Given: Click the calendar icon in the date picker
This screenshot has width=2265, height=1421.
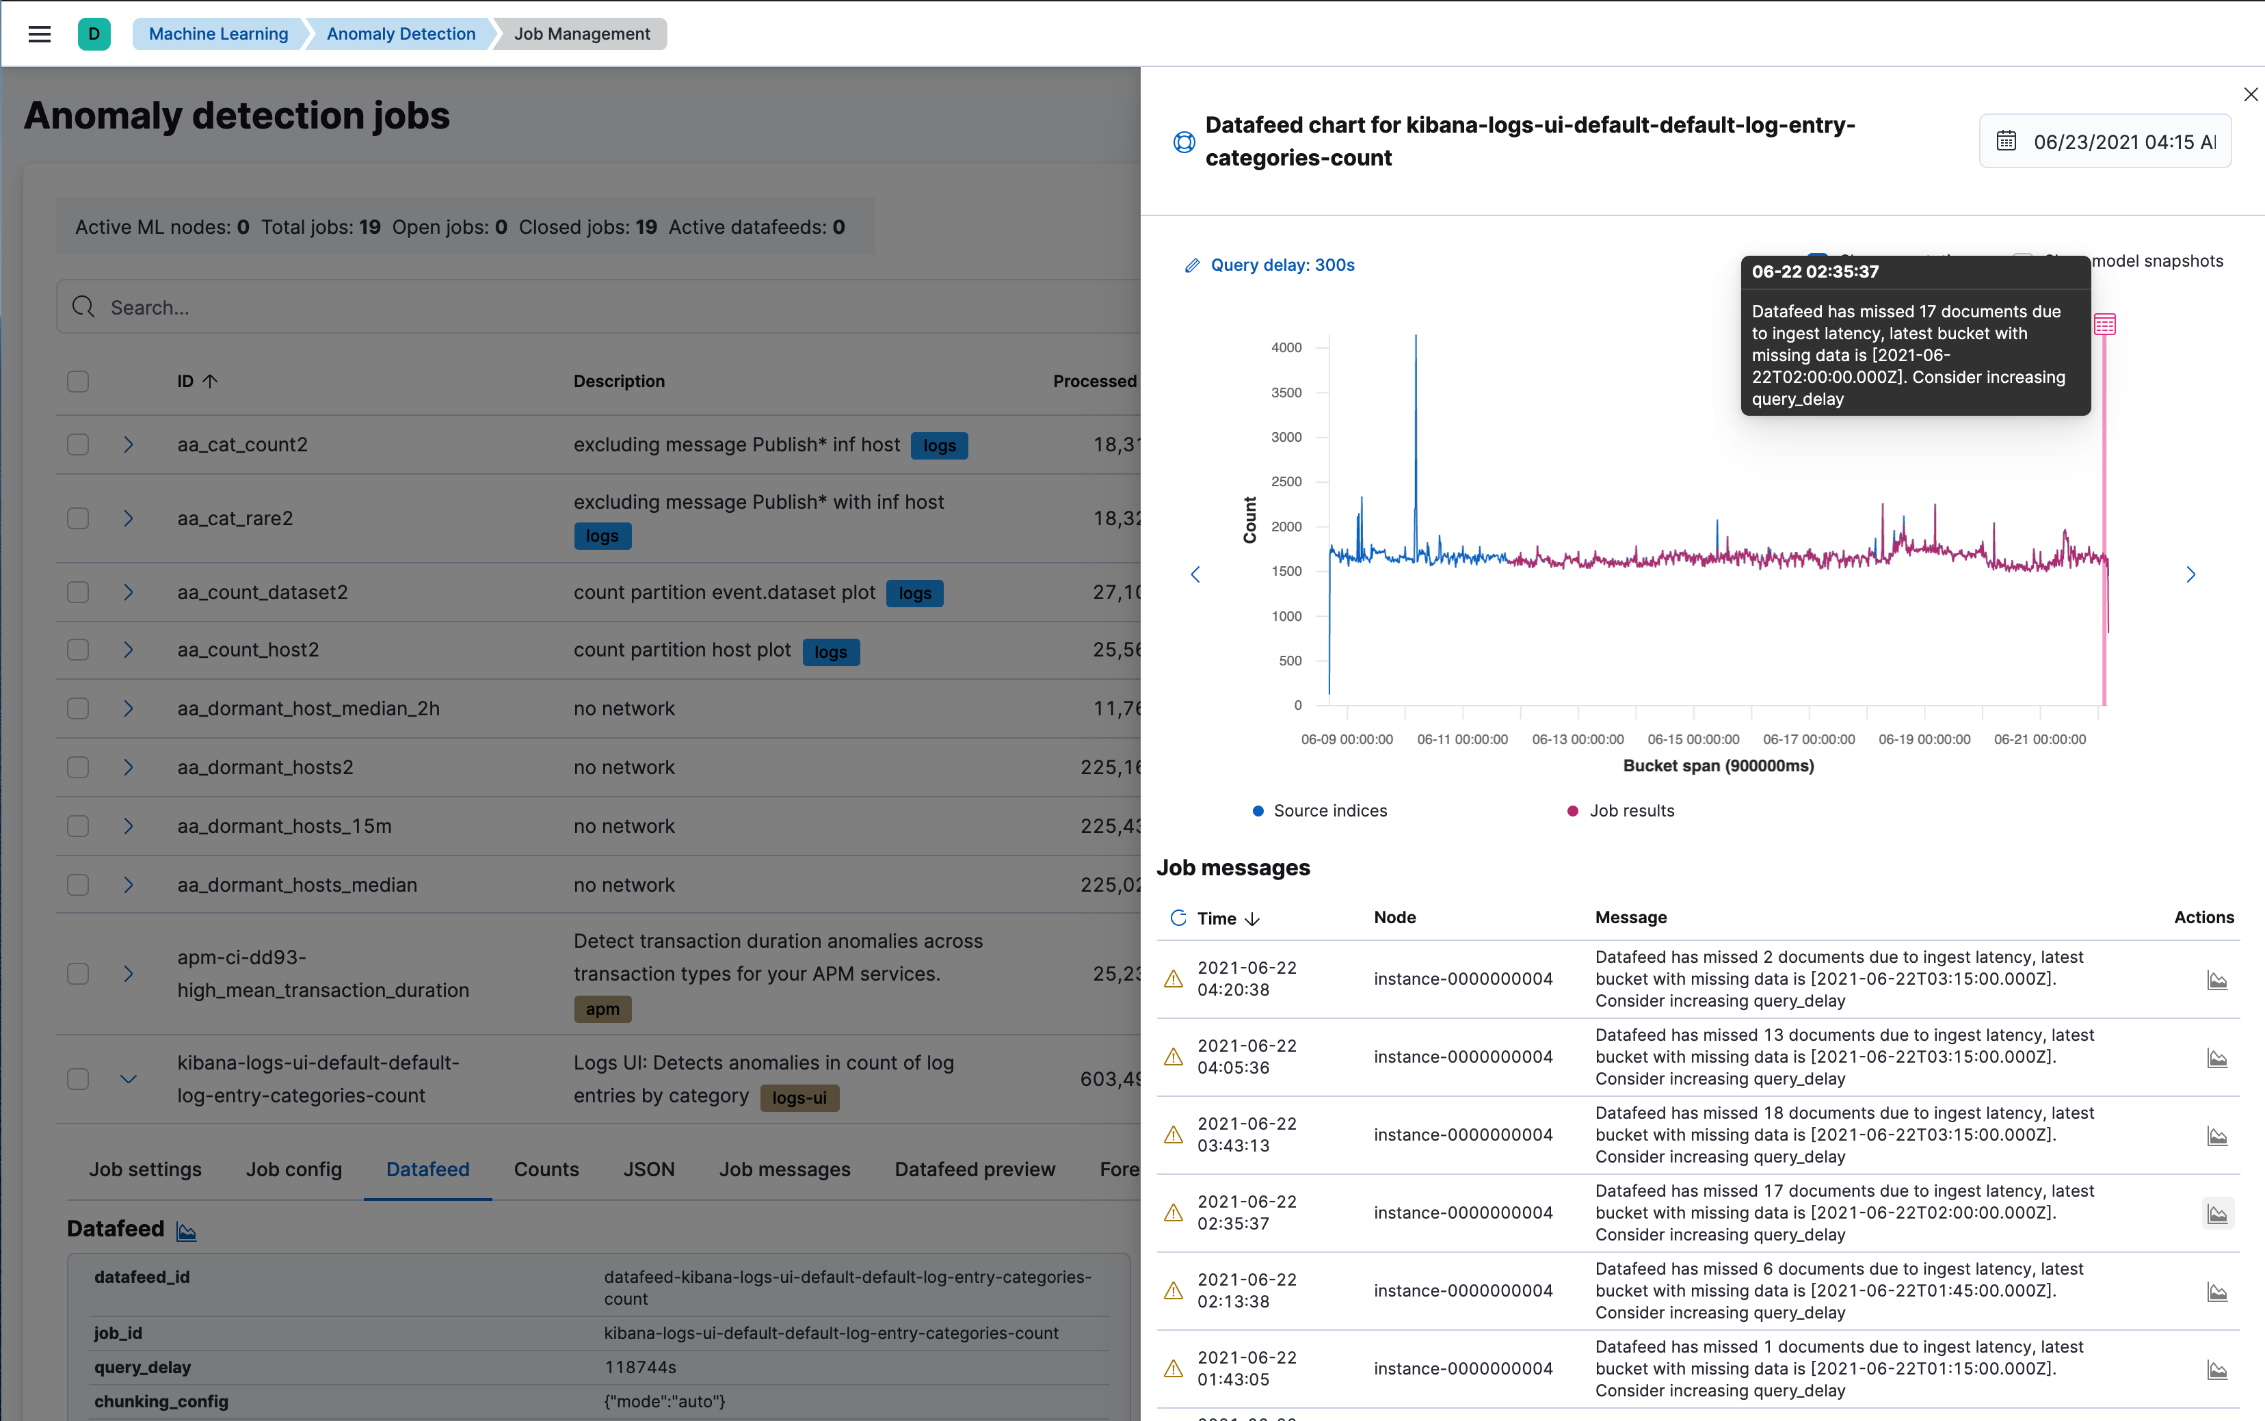Looking at the screenshot, I should [x=2006, y=141].
